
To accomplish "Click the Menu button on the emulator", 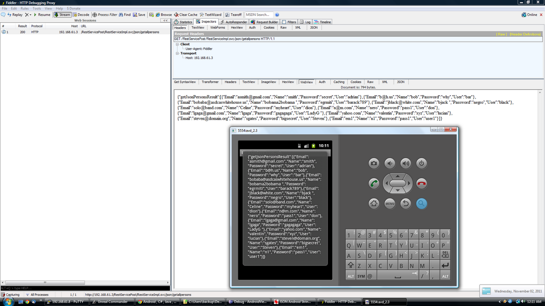I will [x=390, y=204].
